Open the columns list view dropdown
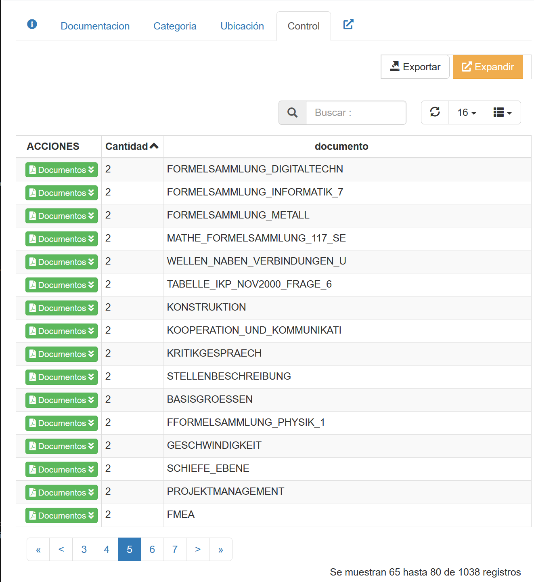Viewport: 534px width, 582px height. 503,112
